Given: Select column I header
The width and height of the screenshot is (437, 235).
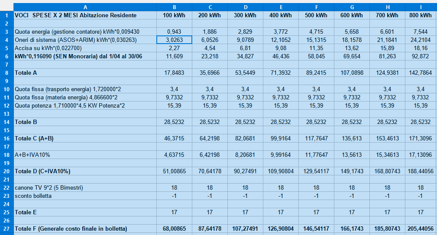Looking at the screenshot, I should pos(421,7).
